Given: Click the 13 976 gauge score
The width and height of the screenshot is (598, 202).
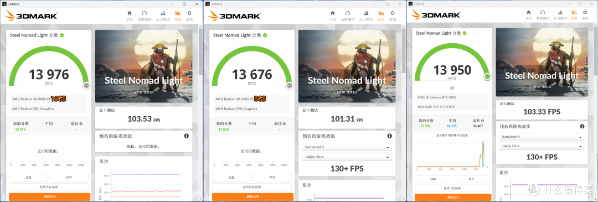Looking at the screenshot, I should tap(49, 74).
